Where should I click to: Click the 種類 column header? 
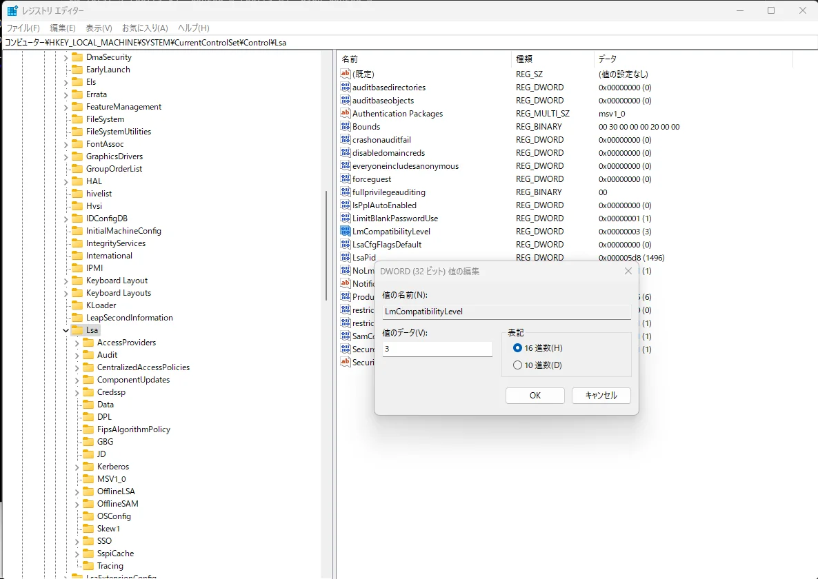[524, 59]
